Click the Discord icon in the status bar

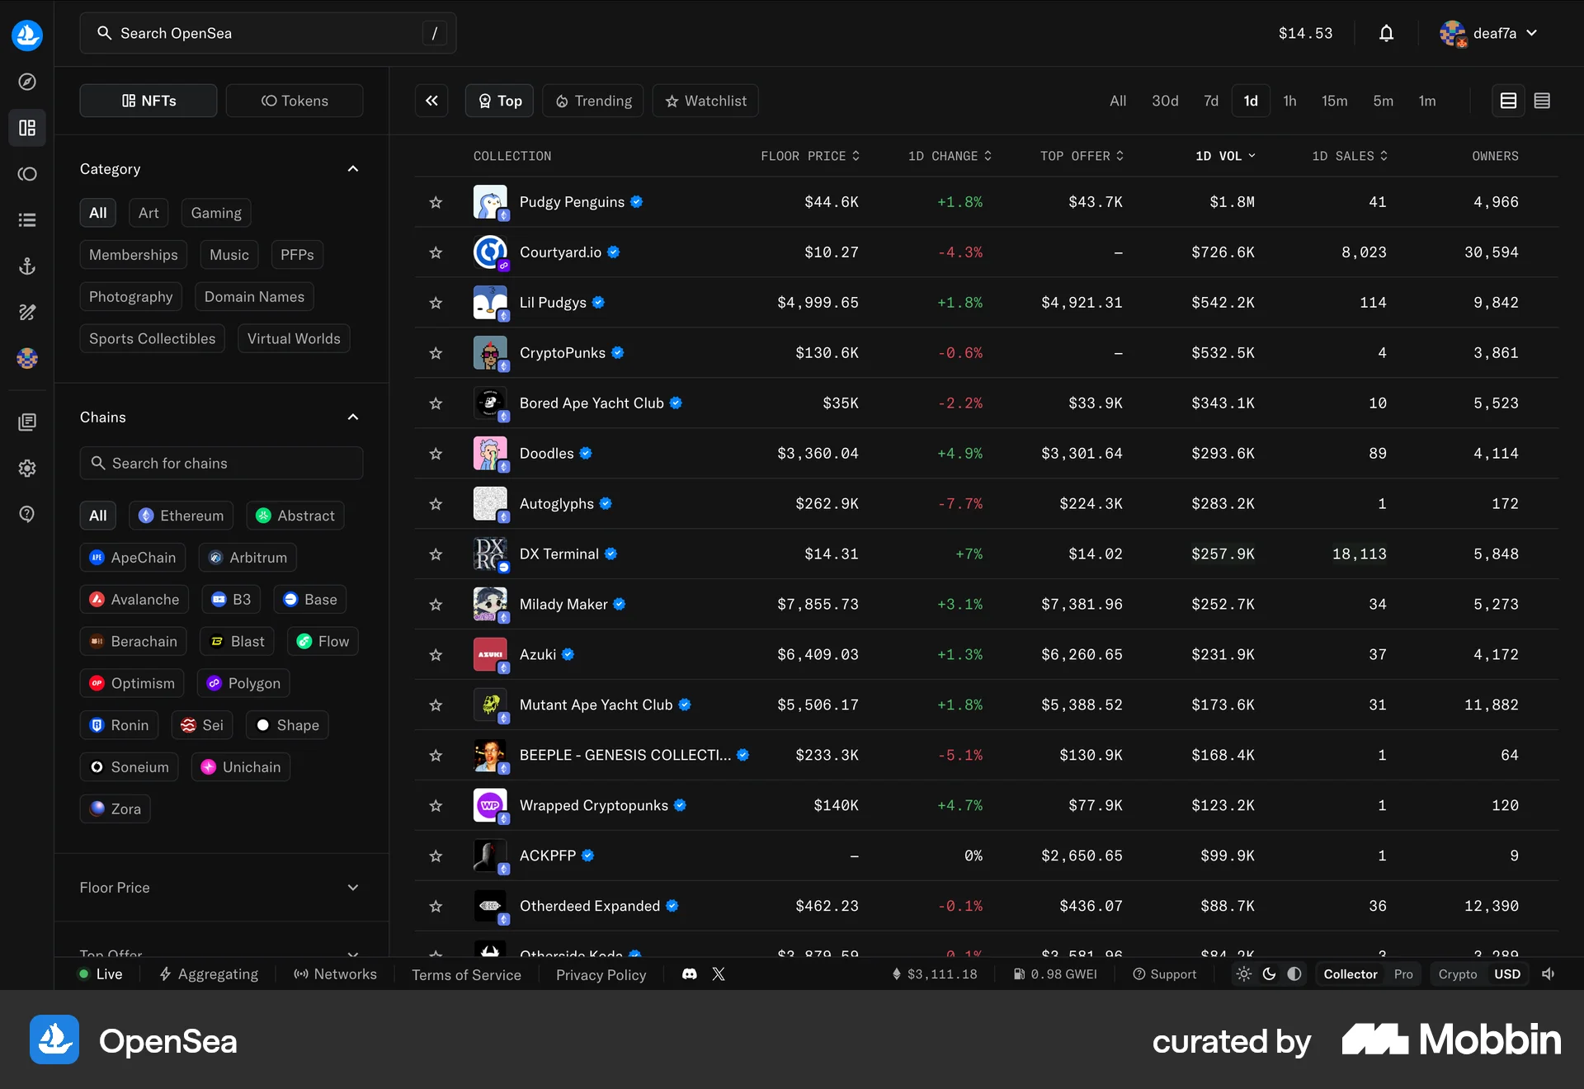(x=689, y=973)
